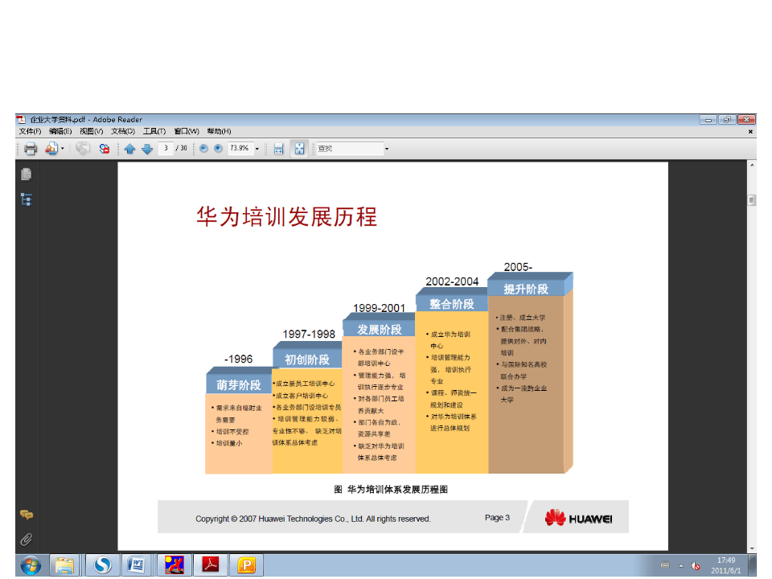Screen dimensions: 772x579
Task: Click the Page 3 footer text
Action: point(497,517)
